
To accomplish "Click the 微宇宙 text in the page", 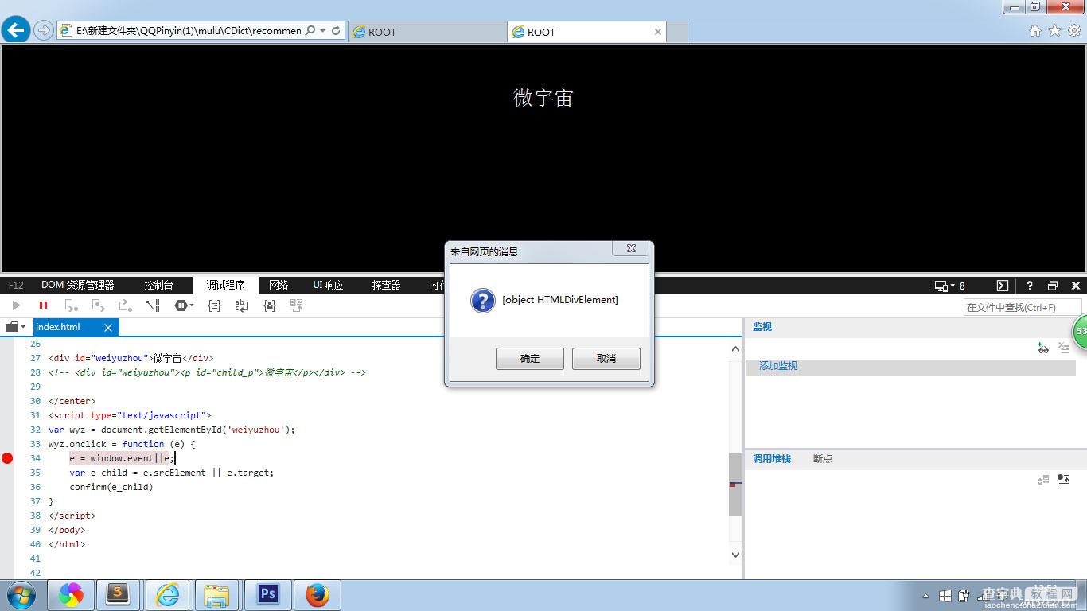I will pos(543,97).
